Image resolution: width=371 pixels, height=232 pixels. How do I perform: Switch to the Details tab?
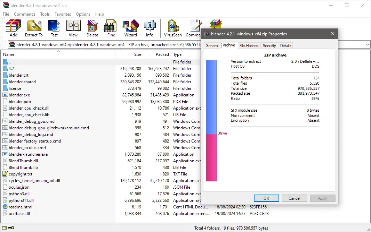coord(285,46)
